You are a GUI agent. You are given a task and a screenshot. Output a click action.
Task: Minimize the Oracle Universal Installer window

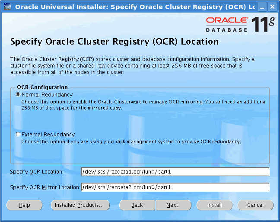[262, 7]
